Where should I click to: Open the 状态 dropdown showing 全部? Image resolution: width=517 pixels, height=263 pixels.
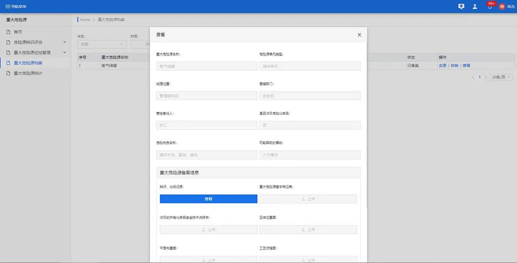click(101, 44)
